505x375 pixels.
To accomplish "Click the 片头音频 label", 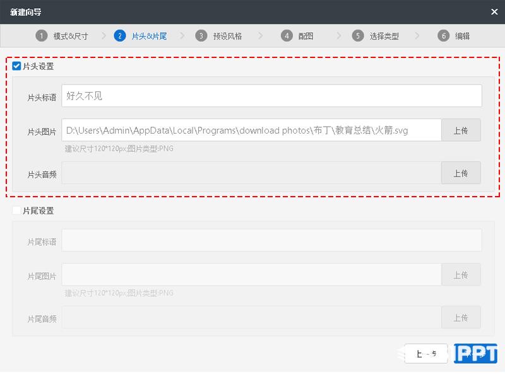I will point(42,175).
